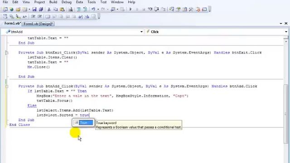Close the active document tab with X

pyautogui.click(x=286, y=23)
